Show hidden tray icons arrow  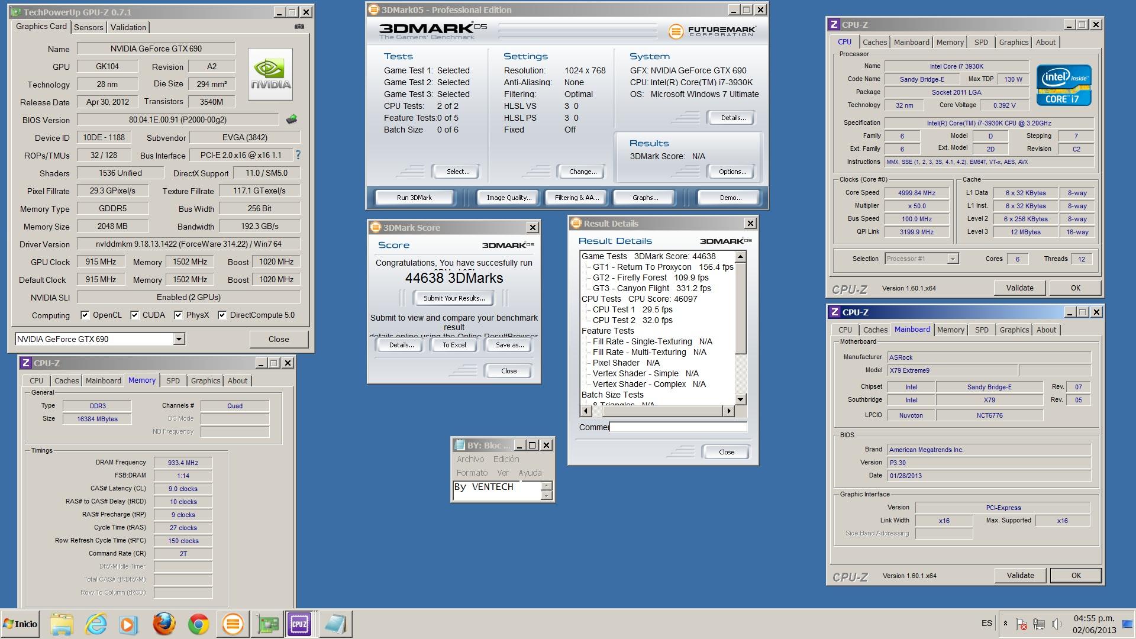coord(1005,624)
